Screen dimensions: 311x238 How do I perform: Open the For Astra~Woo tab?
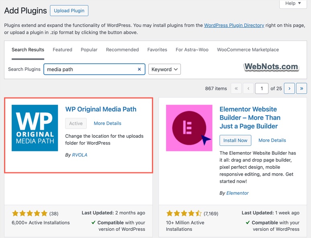192,50
